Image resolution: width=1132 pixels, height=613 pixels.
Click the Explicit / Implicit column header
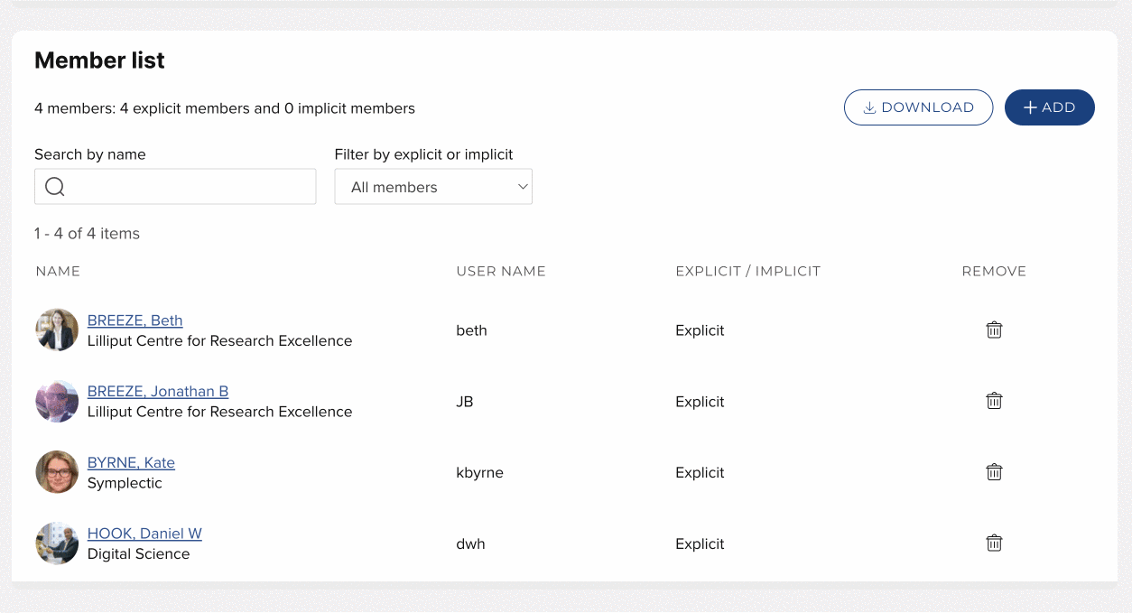pos(747,271)
